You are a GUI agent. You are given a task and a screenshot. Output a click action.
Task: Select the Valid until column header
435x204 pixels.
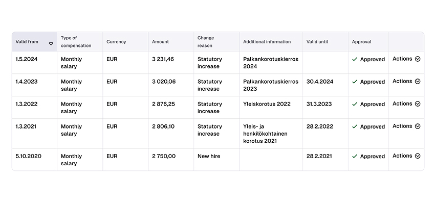(x=317, y=42)
